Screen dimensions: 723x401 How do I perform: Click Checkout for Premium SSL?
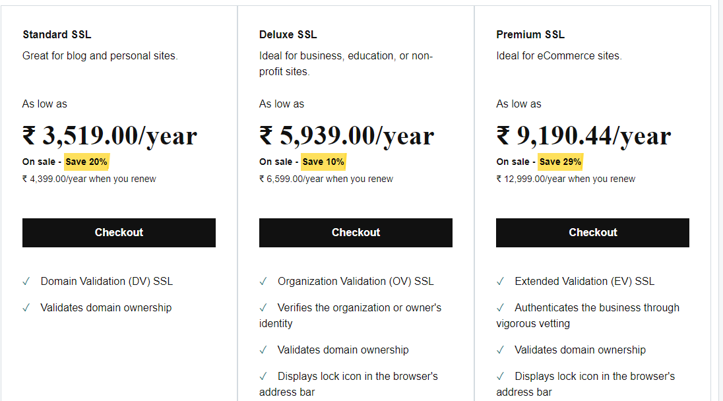tap(592, 233)
